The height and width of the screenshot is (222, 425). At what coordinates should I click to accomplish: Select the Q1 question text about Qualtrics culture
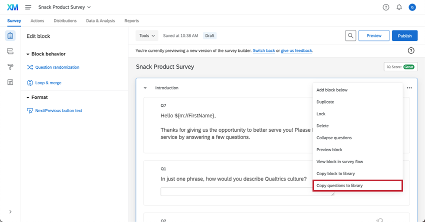tap(233, 179)
